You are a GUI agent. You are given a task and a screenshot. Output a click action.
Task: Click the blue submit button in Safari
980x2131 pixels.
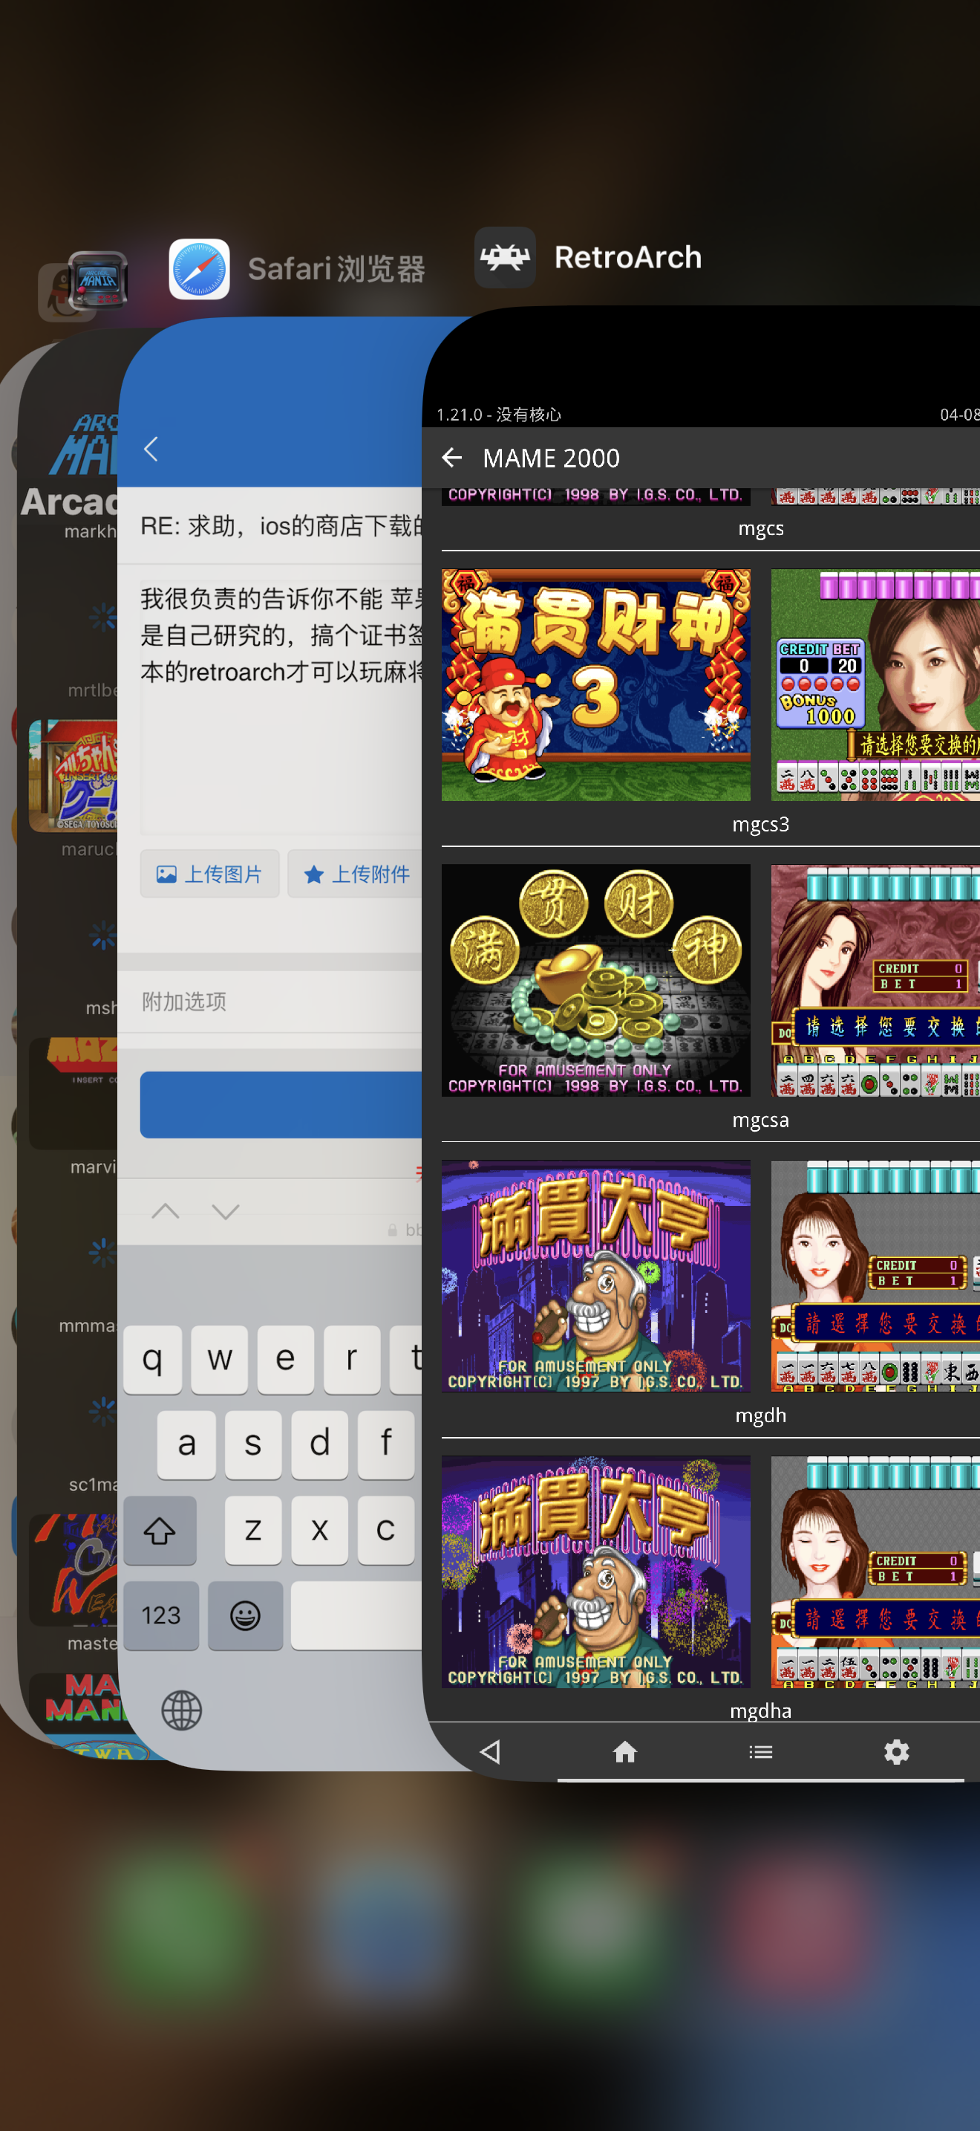click(x=281, y=1104)
